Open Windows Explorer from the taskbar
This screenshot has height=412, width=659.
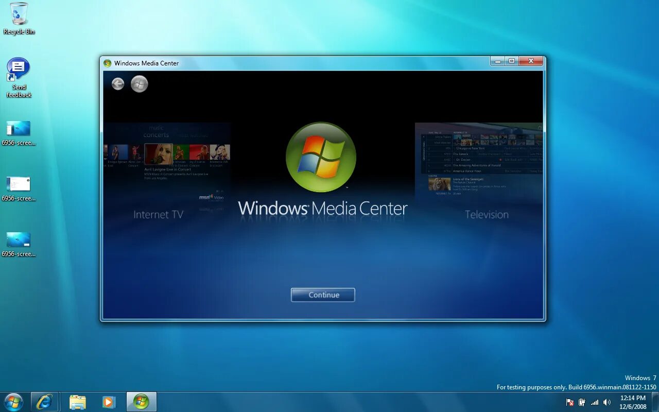tap(78, 402)
